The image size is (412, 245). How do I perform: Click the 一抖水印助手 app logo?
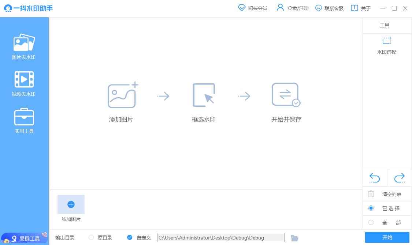tap(28, 8)
